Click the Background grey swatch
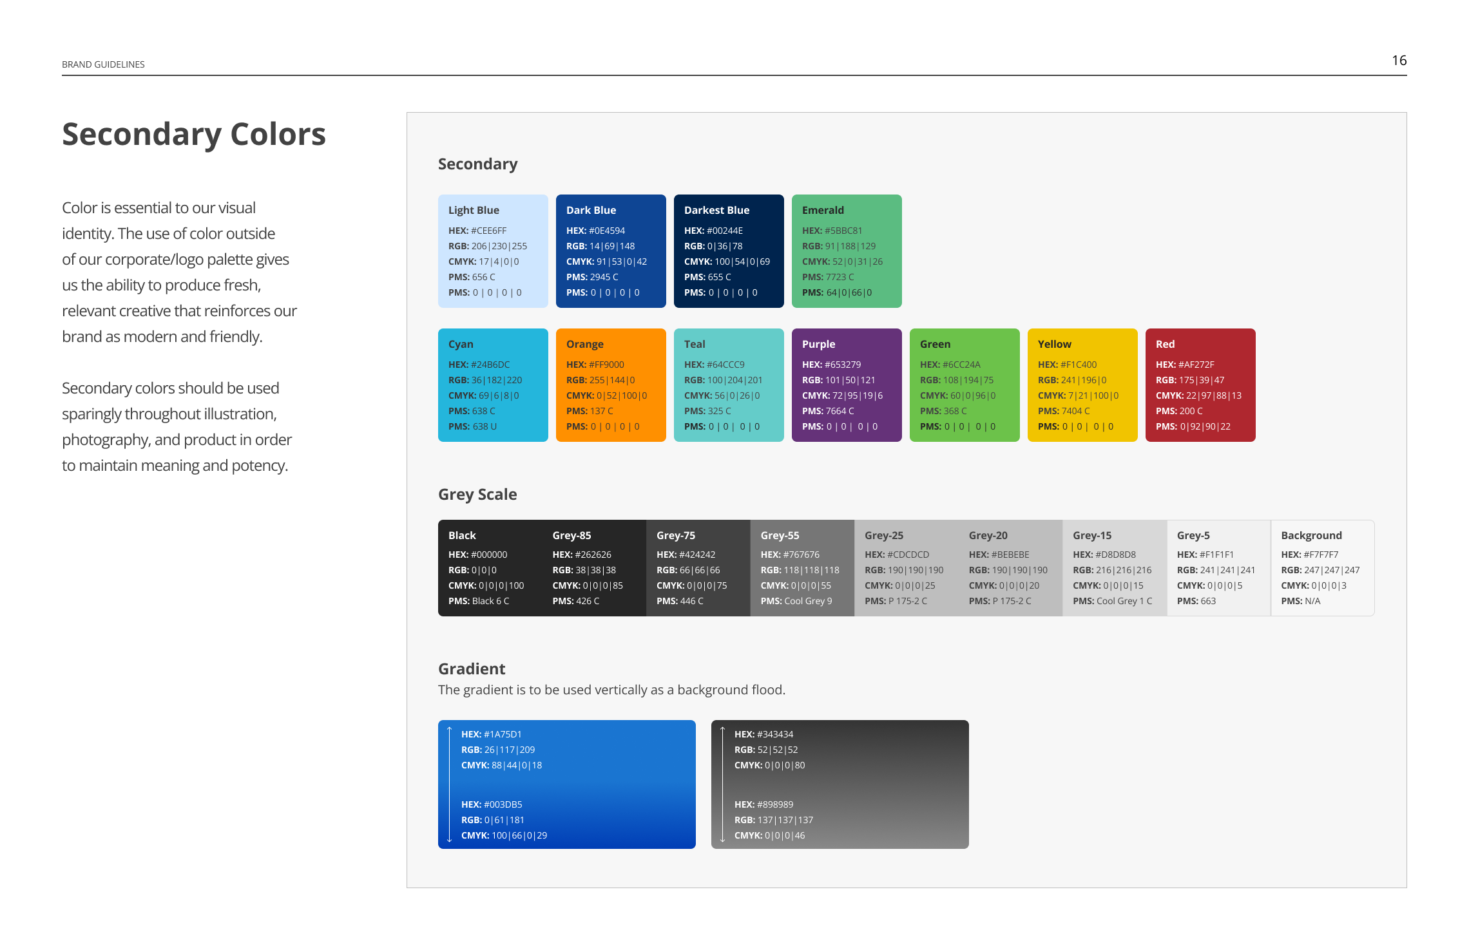 [x=1322, y=568]
